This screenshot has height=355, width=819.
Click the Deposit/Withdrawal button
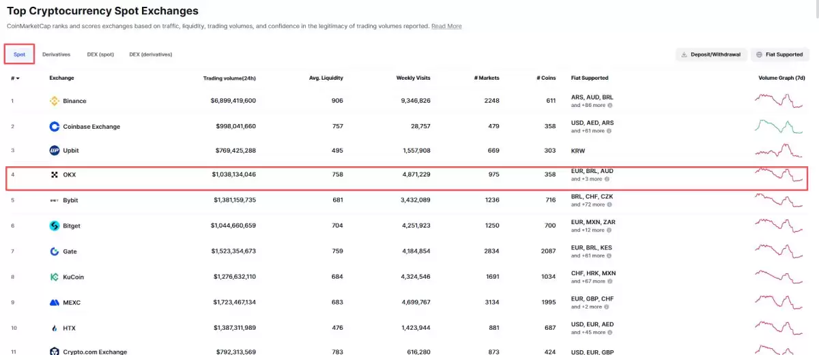click(x=710, y=55)
